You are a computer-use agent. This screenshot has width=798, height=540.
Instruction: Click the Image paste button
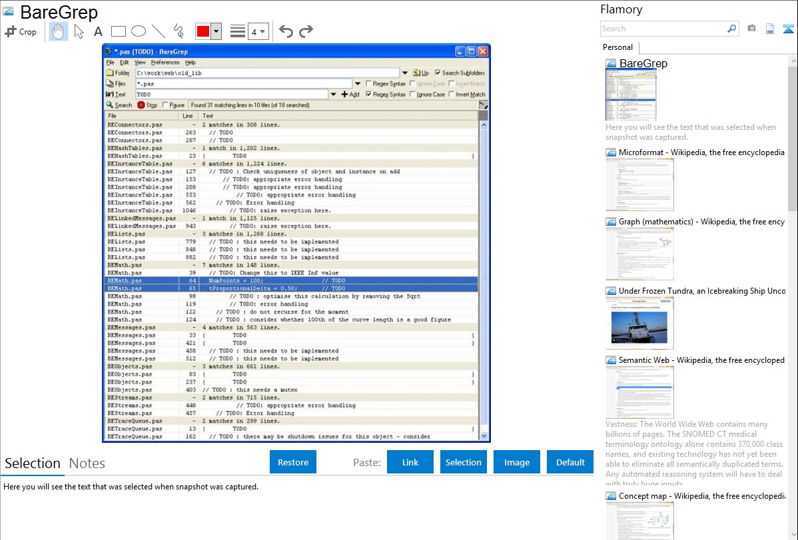517,462
